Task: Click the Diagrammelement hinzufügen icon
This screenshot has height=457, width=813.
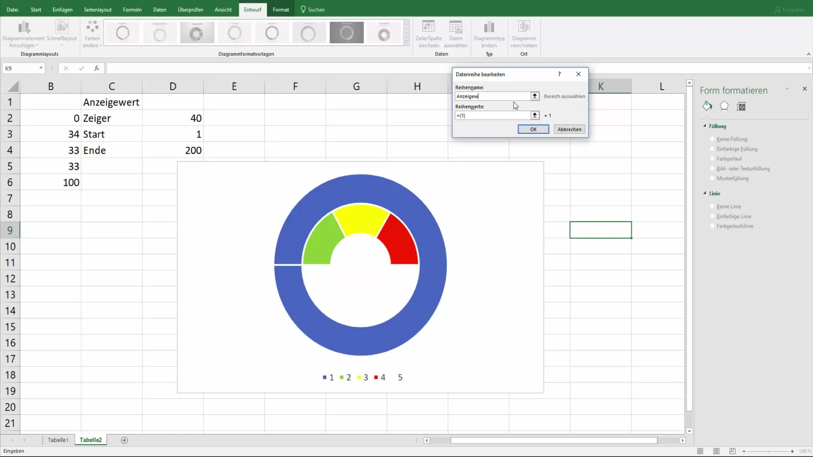Action: [x=24, y=27]
